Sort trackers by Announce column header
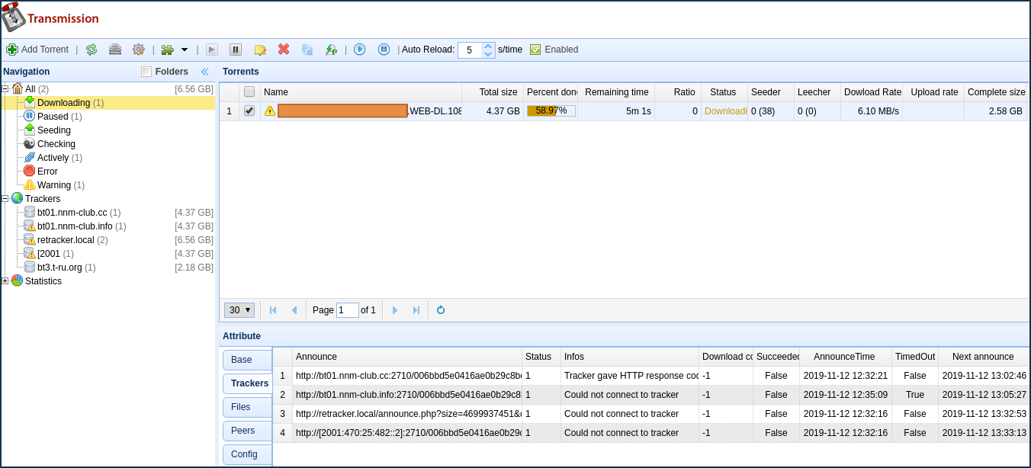Image resolution: width=1031 pixels, height=468 pixels. coord(407,357)
